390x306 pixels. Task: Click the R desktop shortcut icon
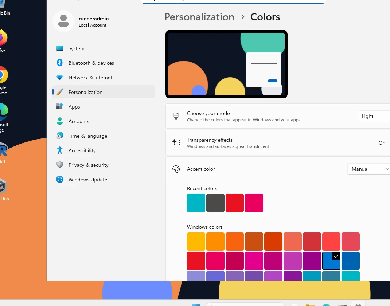[x=4, y=149]
